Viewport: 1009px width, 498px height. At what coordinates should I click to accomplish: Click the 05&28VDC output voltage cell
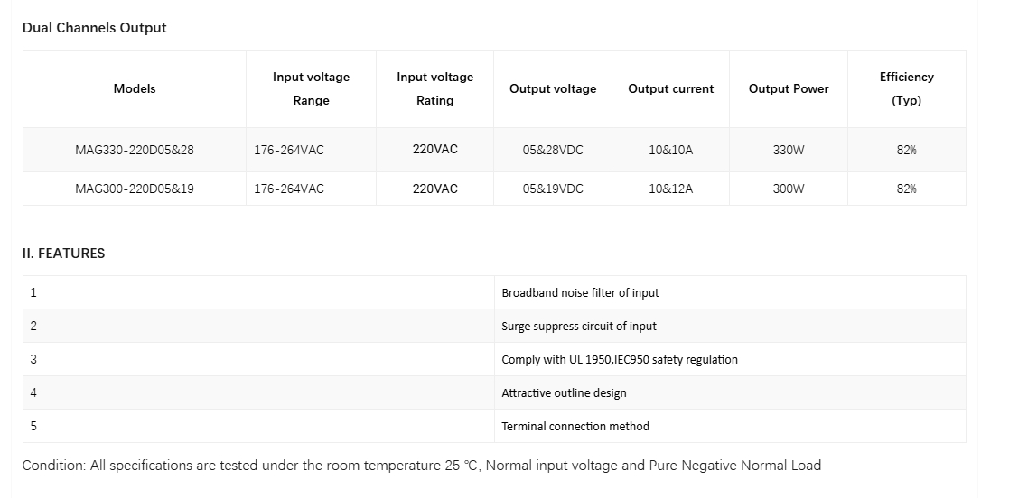(x=553, y=150)
